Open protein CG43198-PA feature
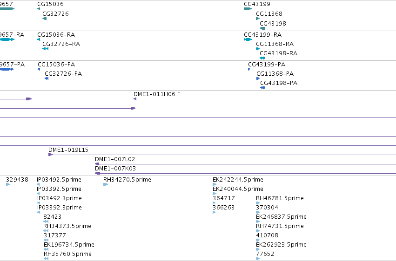 coord(279,83)
